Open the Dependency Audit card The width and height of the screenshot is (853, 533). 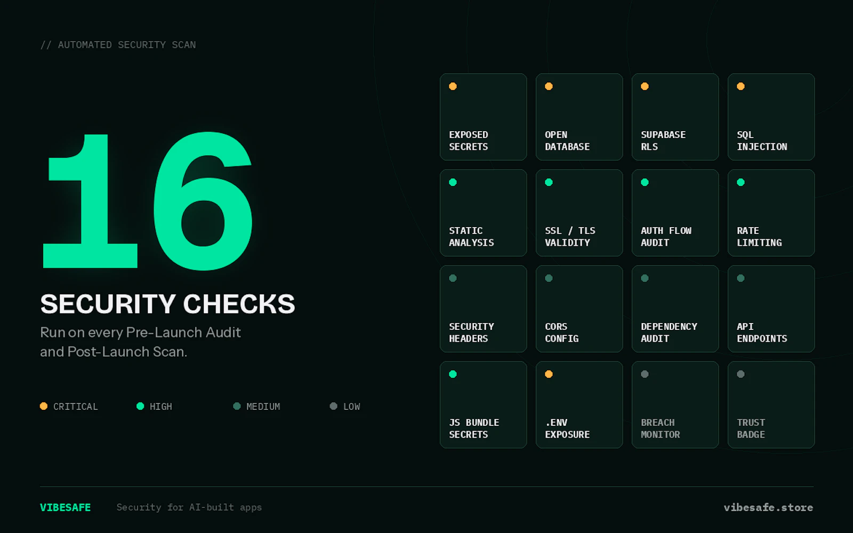tap(675, 309)
